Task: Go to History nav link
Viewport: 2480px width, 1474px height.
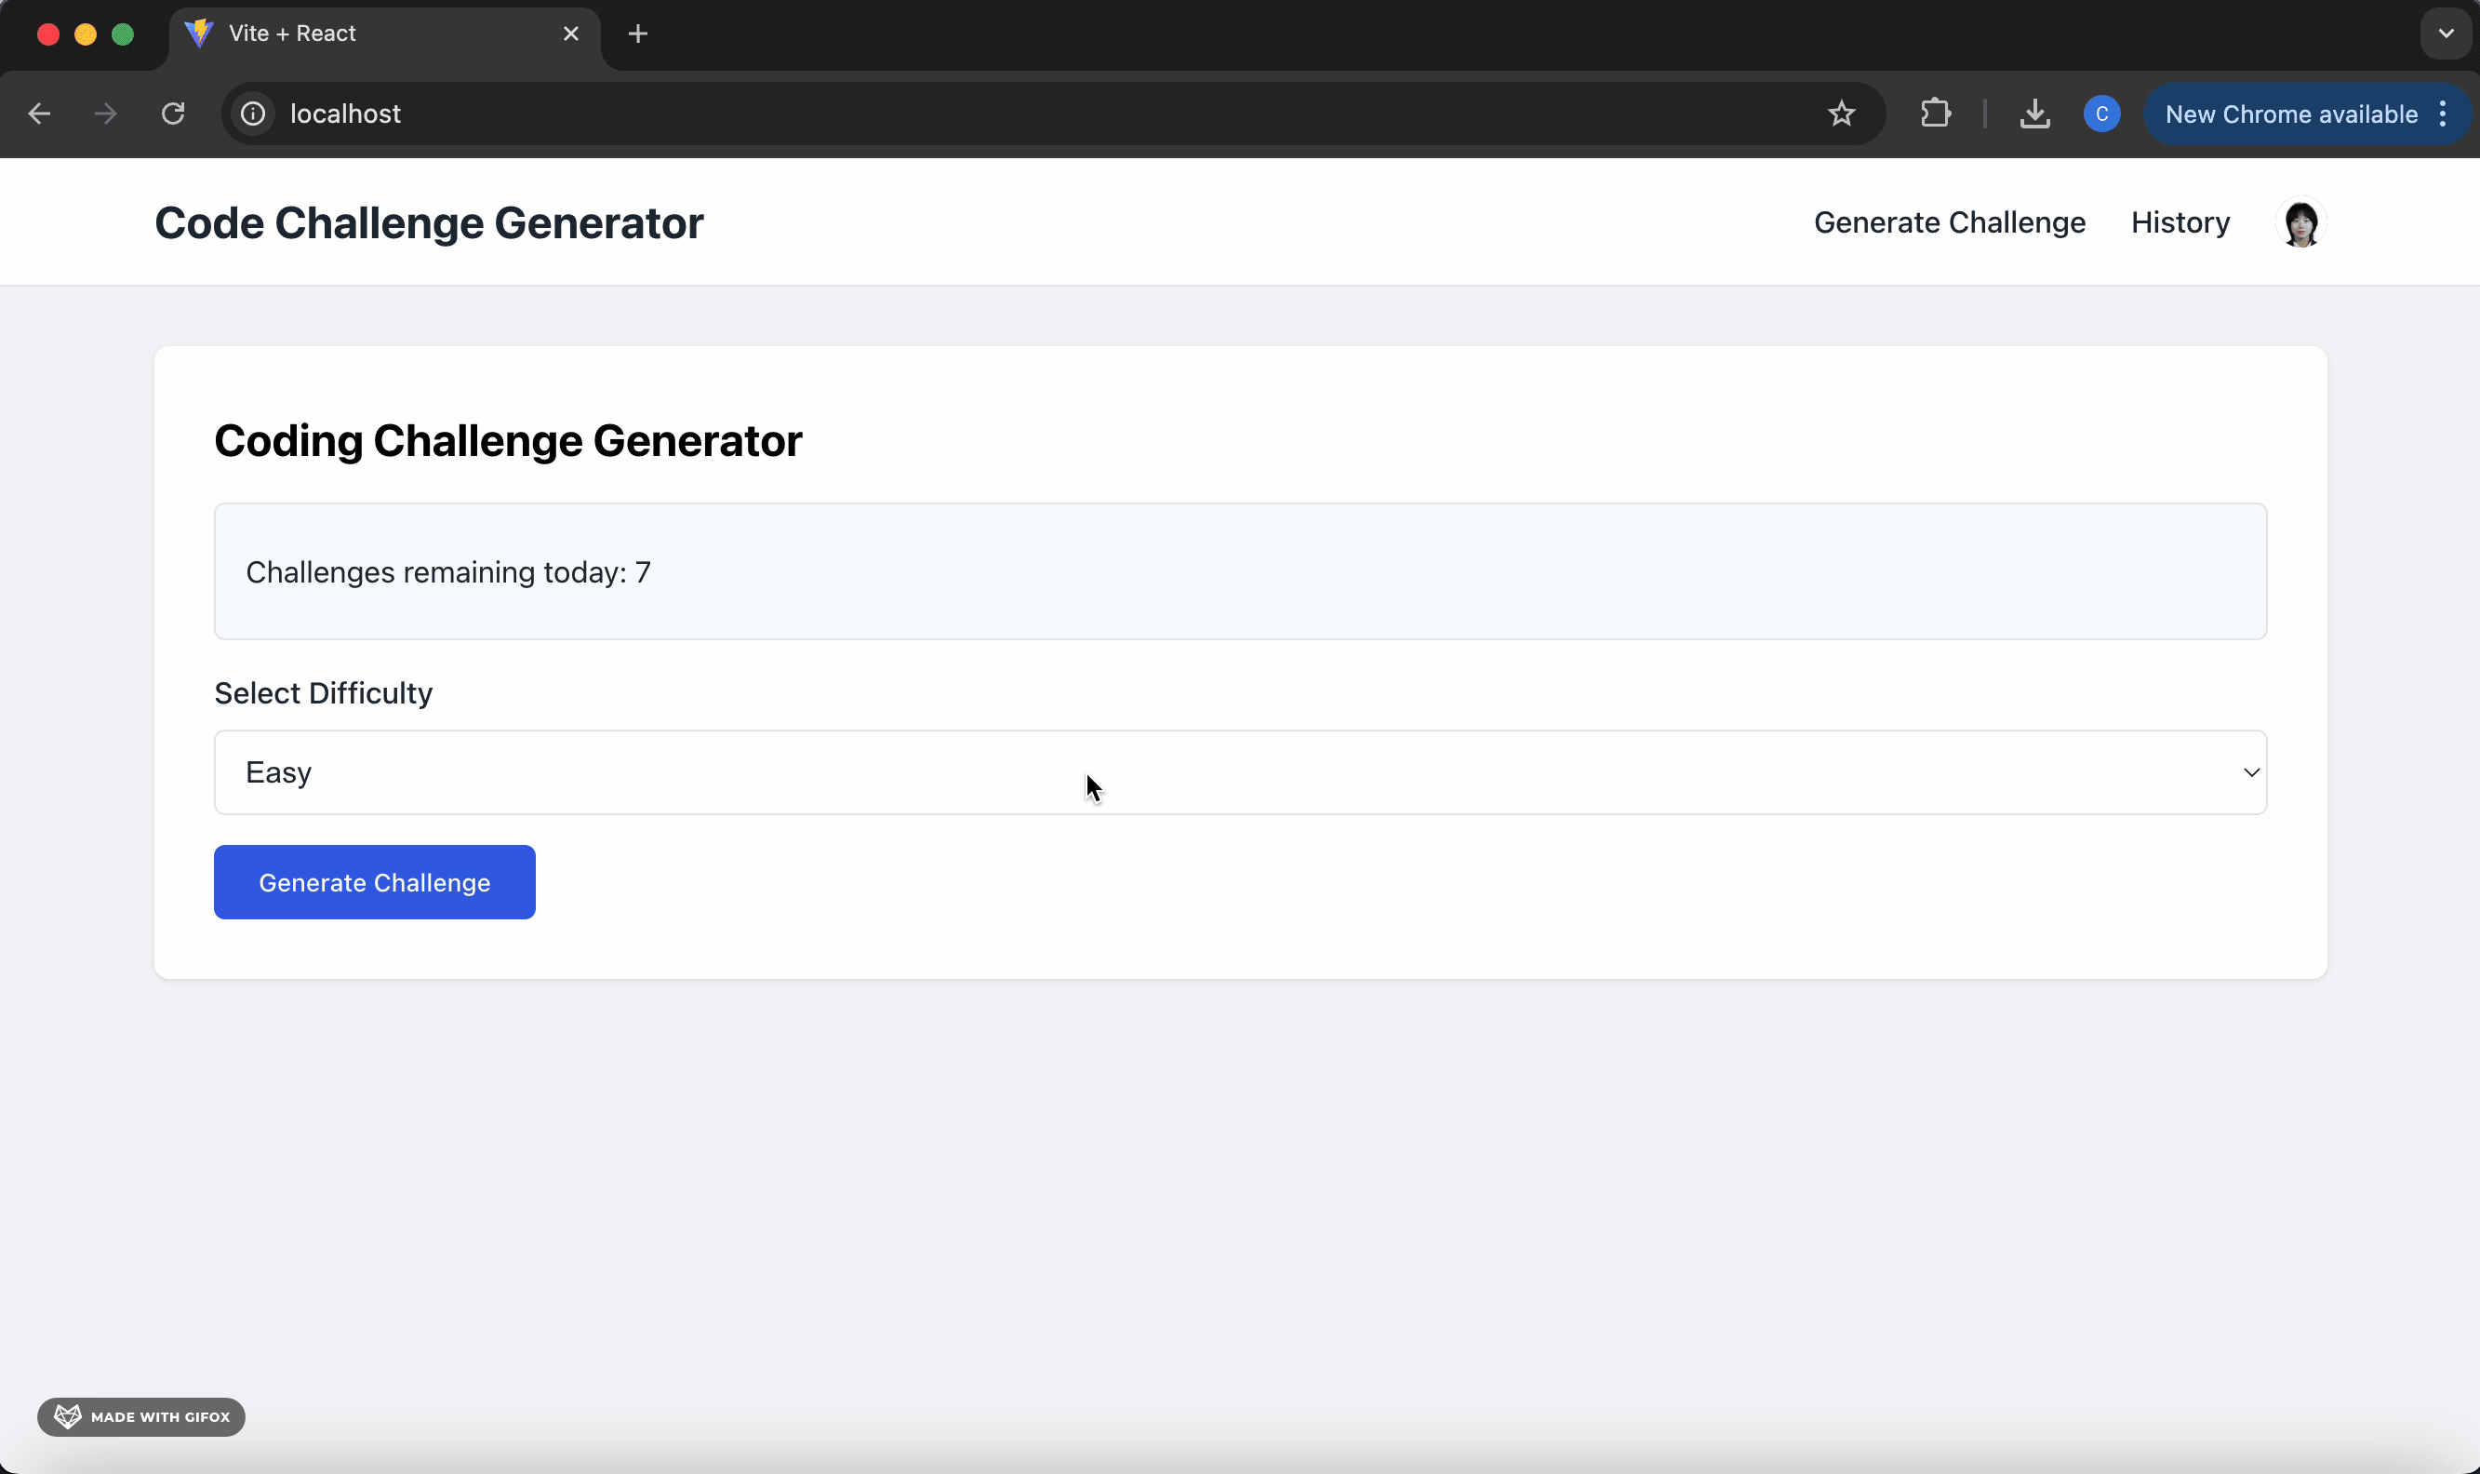Action: point(2180,222)
